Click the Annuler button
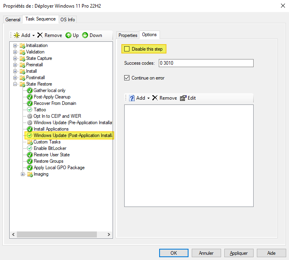The height and width of the screenshot is (260, 289). 206,253
